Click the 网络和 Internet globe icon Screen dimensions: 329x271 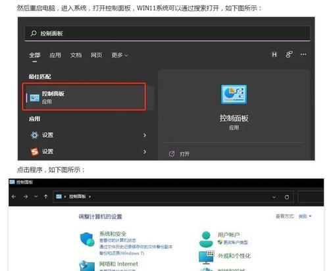point(87,266)
